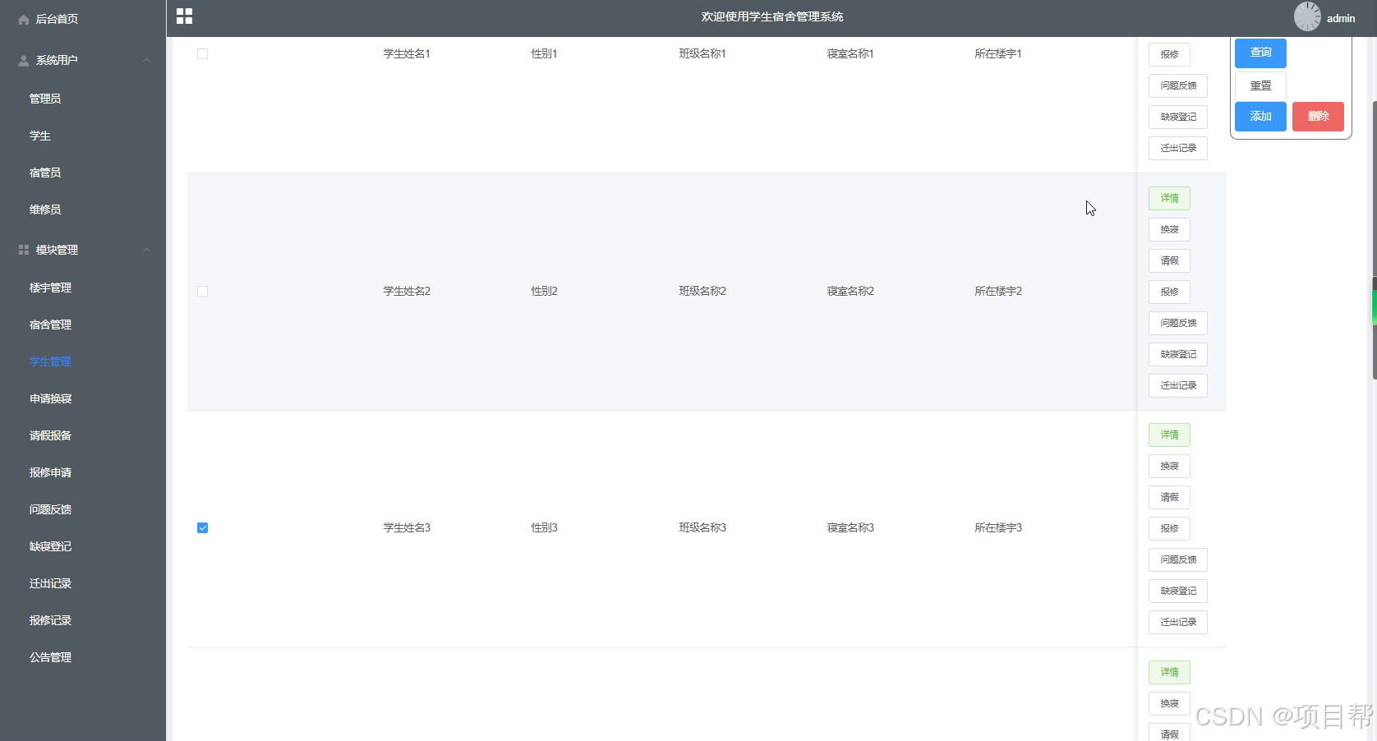Click 迁出记录 button in 学生姓名2 row

click(1178, 385)
